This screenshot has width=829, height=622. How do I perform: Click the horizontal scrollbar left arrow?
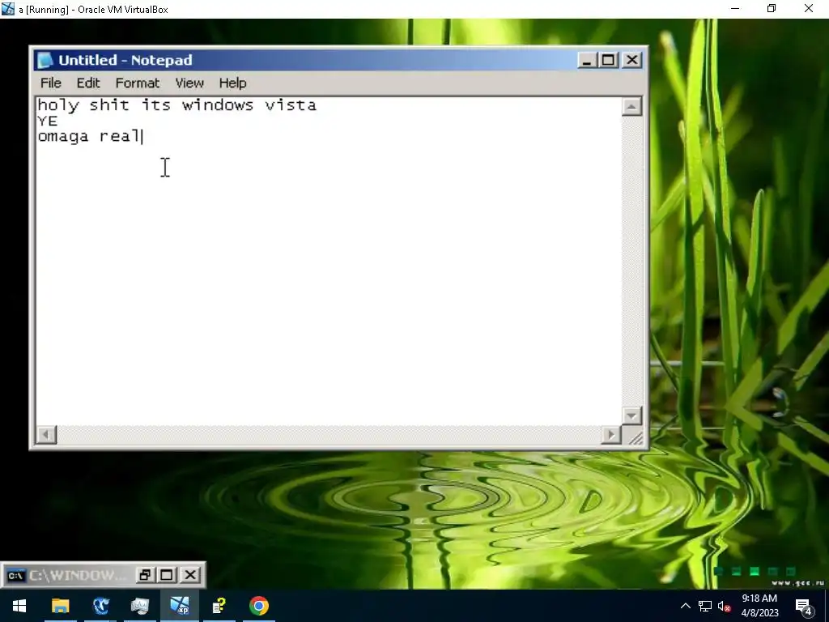tap(46, 435)
